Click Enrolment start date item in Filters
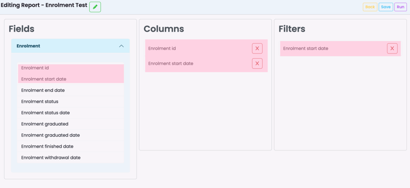Image resolution: width=410 pixels, height=188 pixels. coord(340,49)
